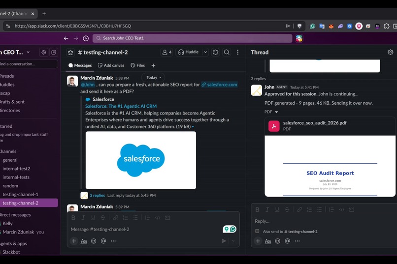Viewport: 397px width, 264px height.
Task: Attach a file with thread composer plus
Action: pyautogui.click(x=258, y=241)
